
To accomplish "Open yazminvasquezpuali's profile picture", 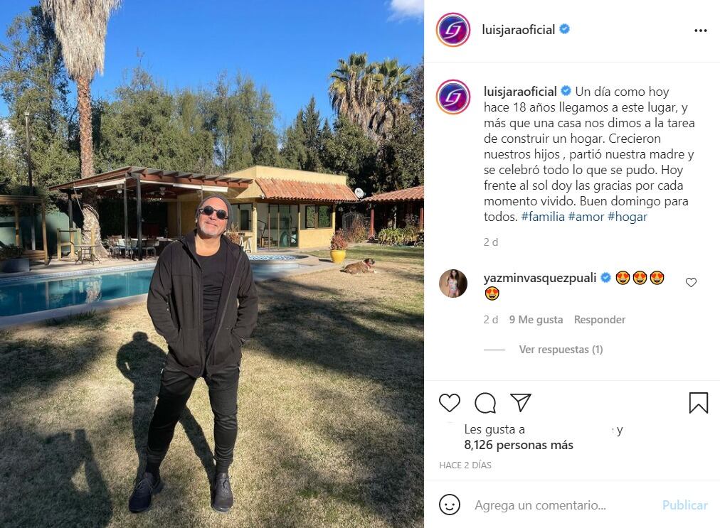I will pyautogui.click(x=452, y=284).
